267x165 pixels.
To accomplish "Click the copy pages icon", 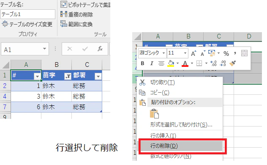I will coord(142,93).
